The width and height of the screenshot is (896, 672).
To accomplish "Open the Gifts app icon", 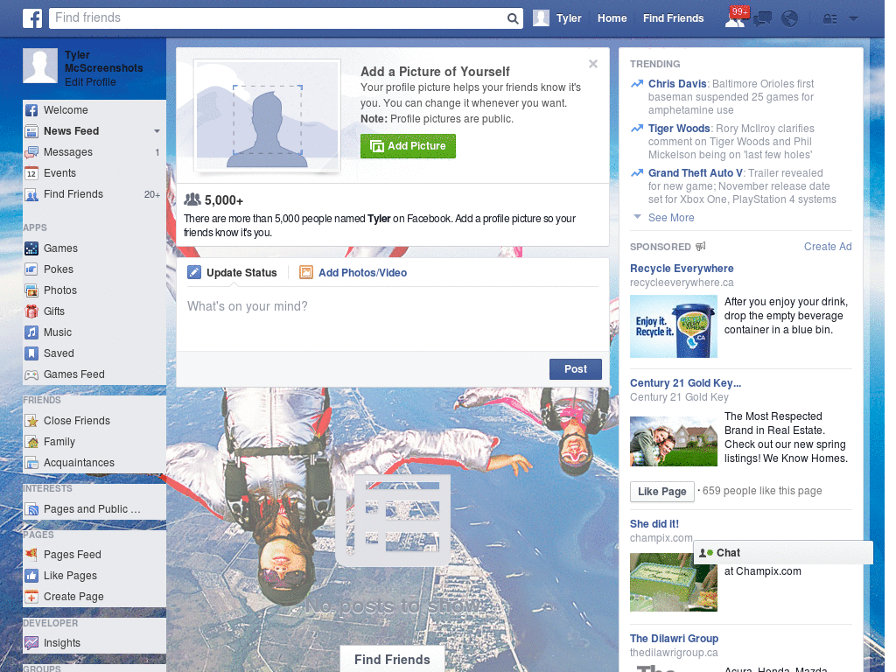I will 31,311.
